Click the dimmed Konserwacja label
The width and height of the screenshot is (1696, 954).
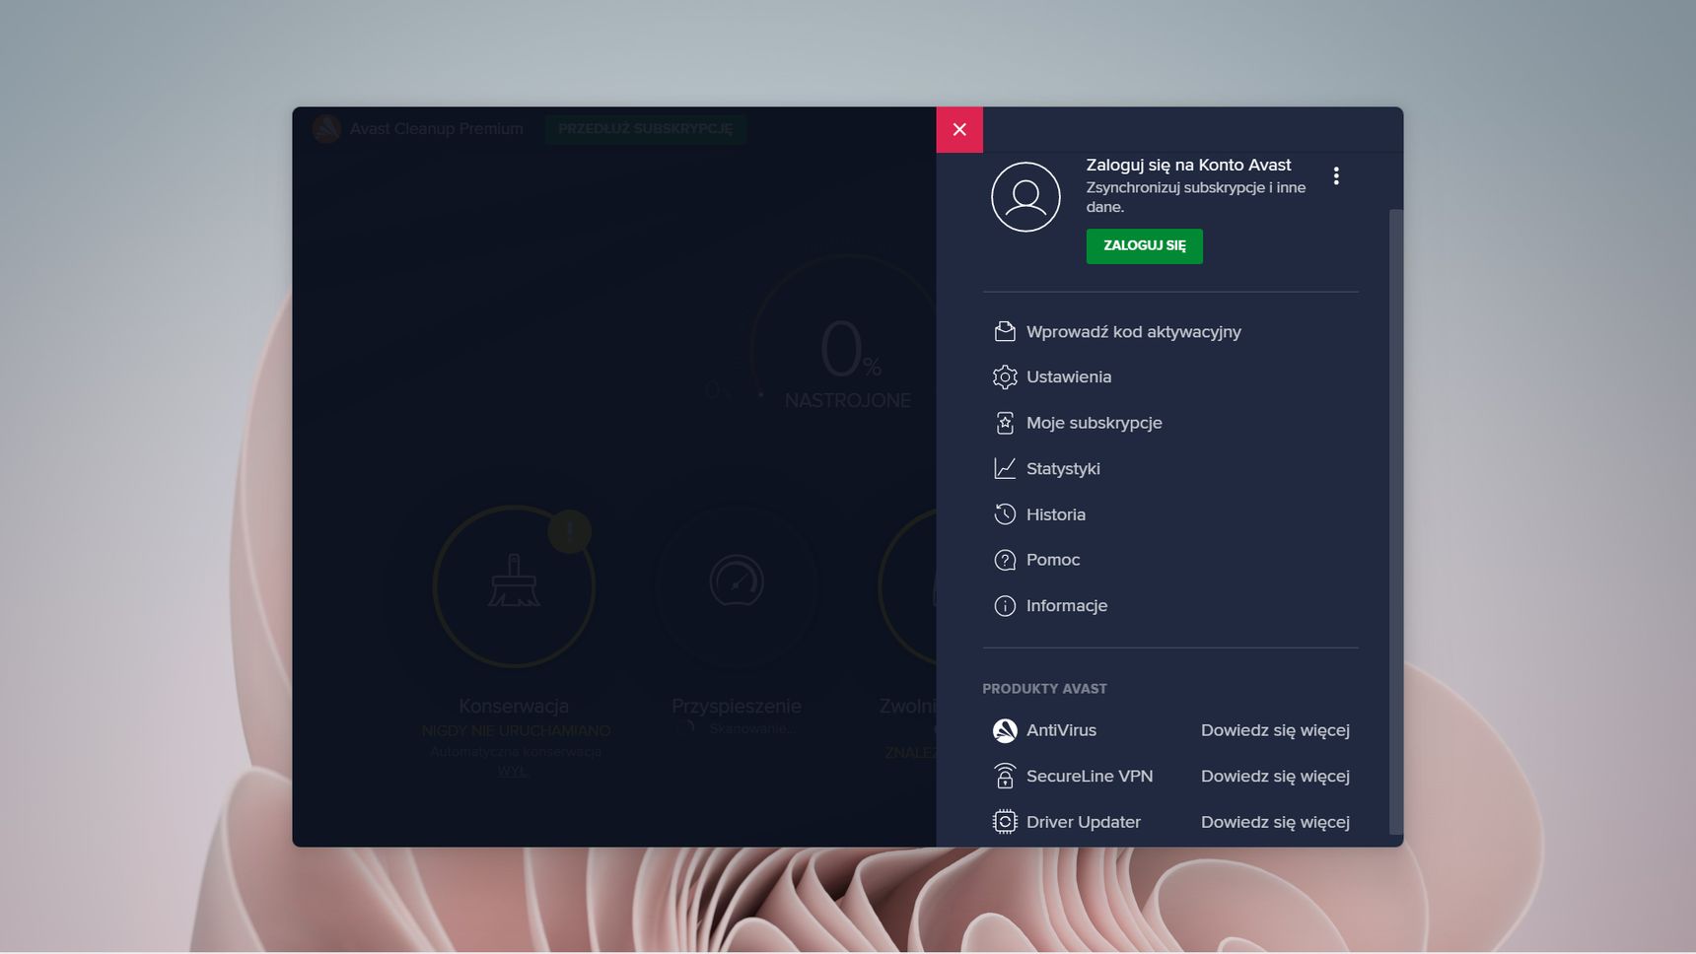pos(514,706)
